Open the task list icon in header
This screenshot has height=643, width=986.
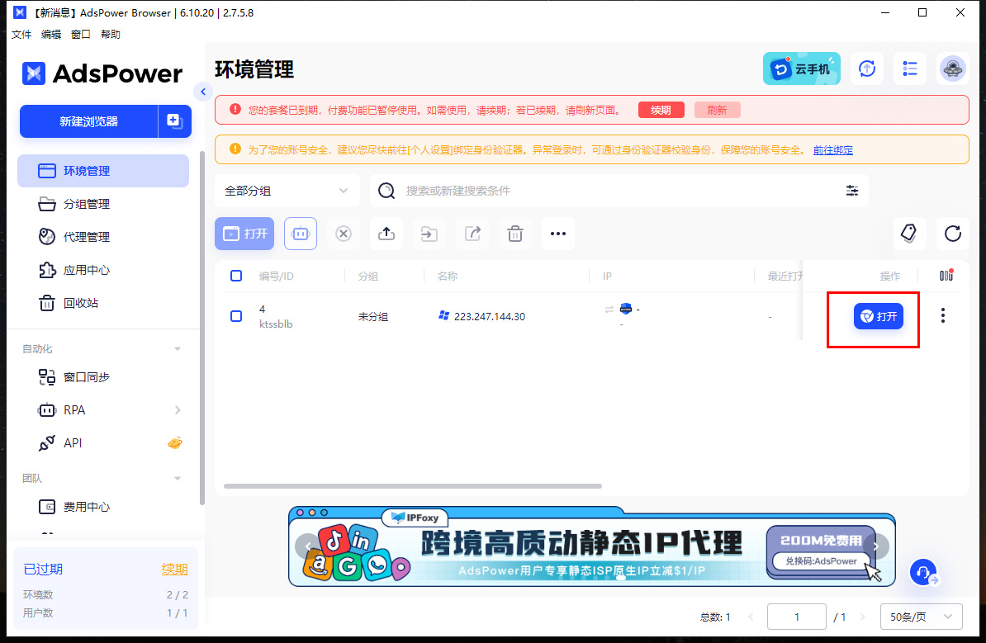pos(909,69)
